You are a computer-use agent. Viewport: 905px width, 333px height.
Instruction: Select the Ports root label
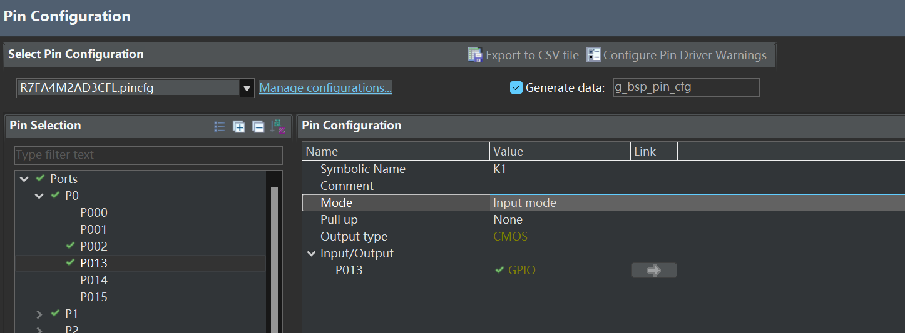[64, 179]
